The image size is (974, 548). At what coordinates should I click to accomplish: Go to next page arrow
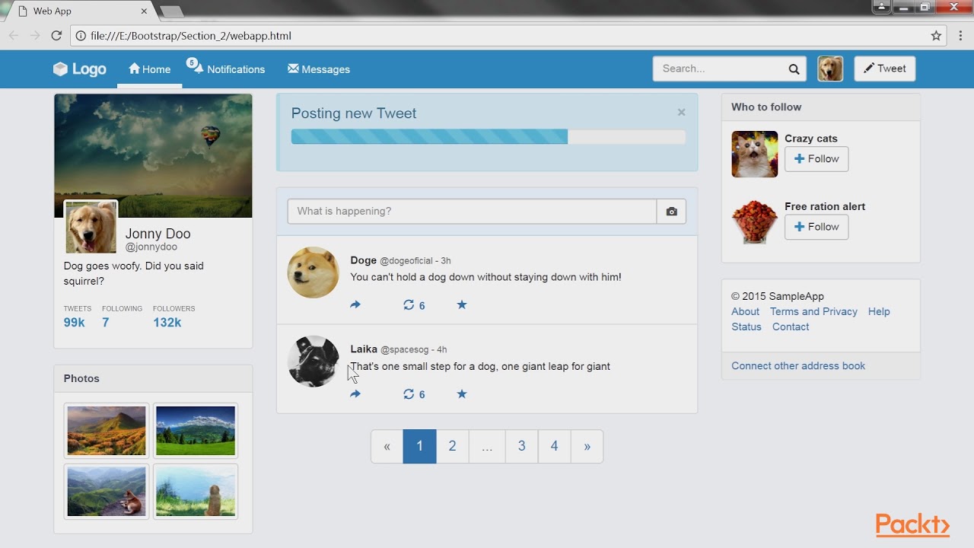coord(587,446)
